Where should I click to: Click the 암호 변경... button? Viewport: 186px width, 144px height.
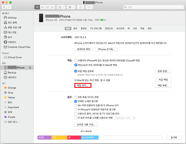[x=163, y=71]
